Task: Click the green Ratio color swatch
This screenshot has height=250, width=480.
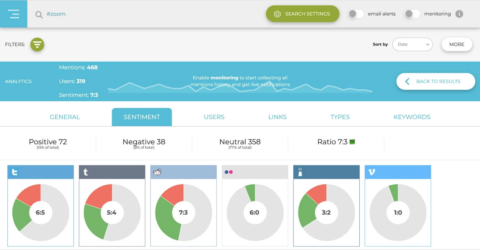Action: [x=352, y=142]
